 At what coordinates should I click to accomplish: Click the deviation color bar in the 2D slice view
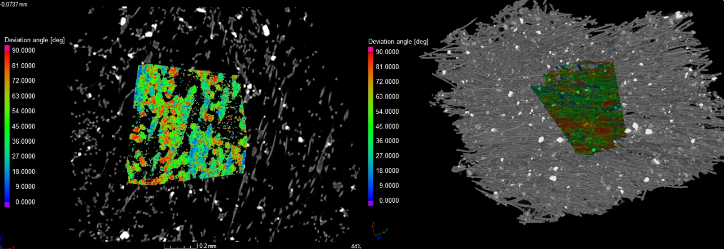click(x=7, y=127)
